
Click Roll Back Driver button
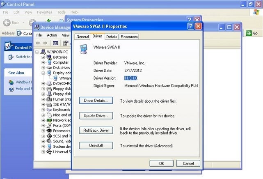(x=96, y=130)
